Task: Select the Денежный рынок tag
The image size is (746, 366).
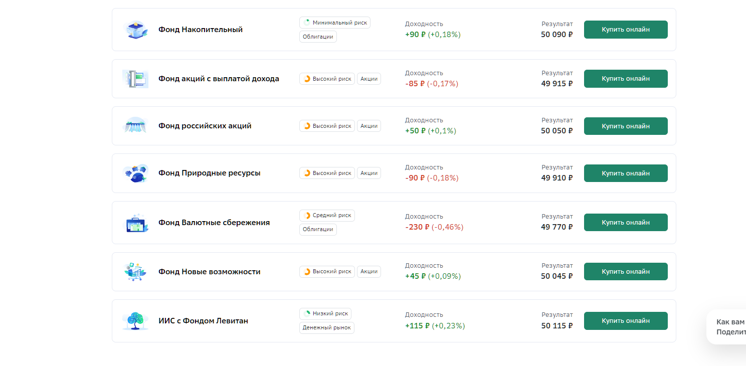Action: 327,328
